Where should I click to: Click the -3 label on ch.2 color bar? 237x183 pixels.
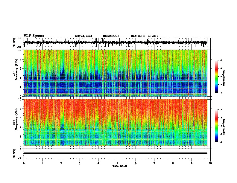(x=221, y=110)
